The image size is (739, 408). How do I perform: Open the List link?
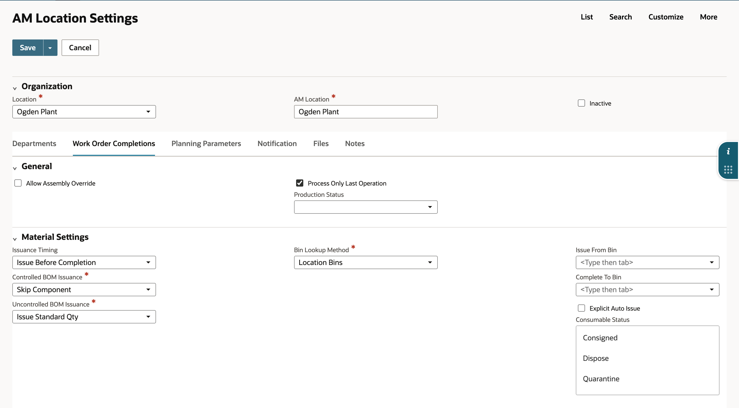587,17
